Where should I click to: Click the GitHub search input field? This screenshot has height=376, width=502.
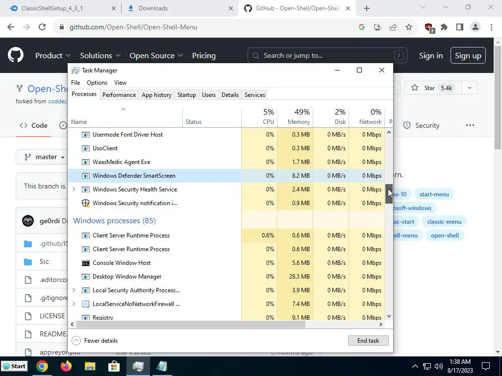click(x=327, y=55)
